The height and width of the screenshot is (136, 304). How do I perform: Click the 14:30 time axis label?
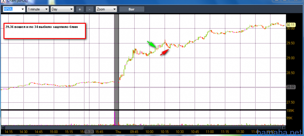tap(23, 132)
